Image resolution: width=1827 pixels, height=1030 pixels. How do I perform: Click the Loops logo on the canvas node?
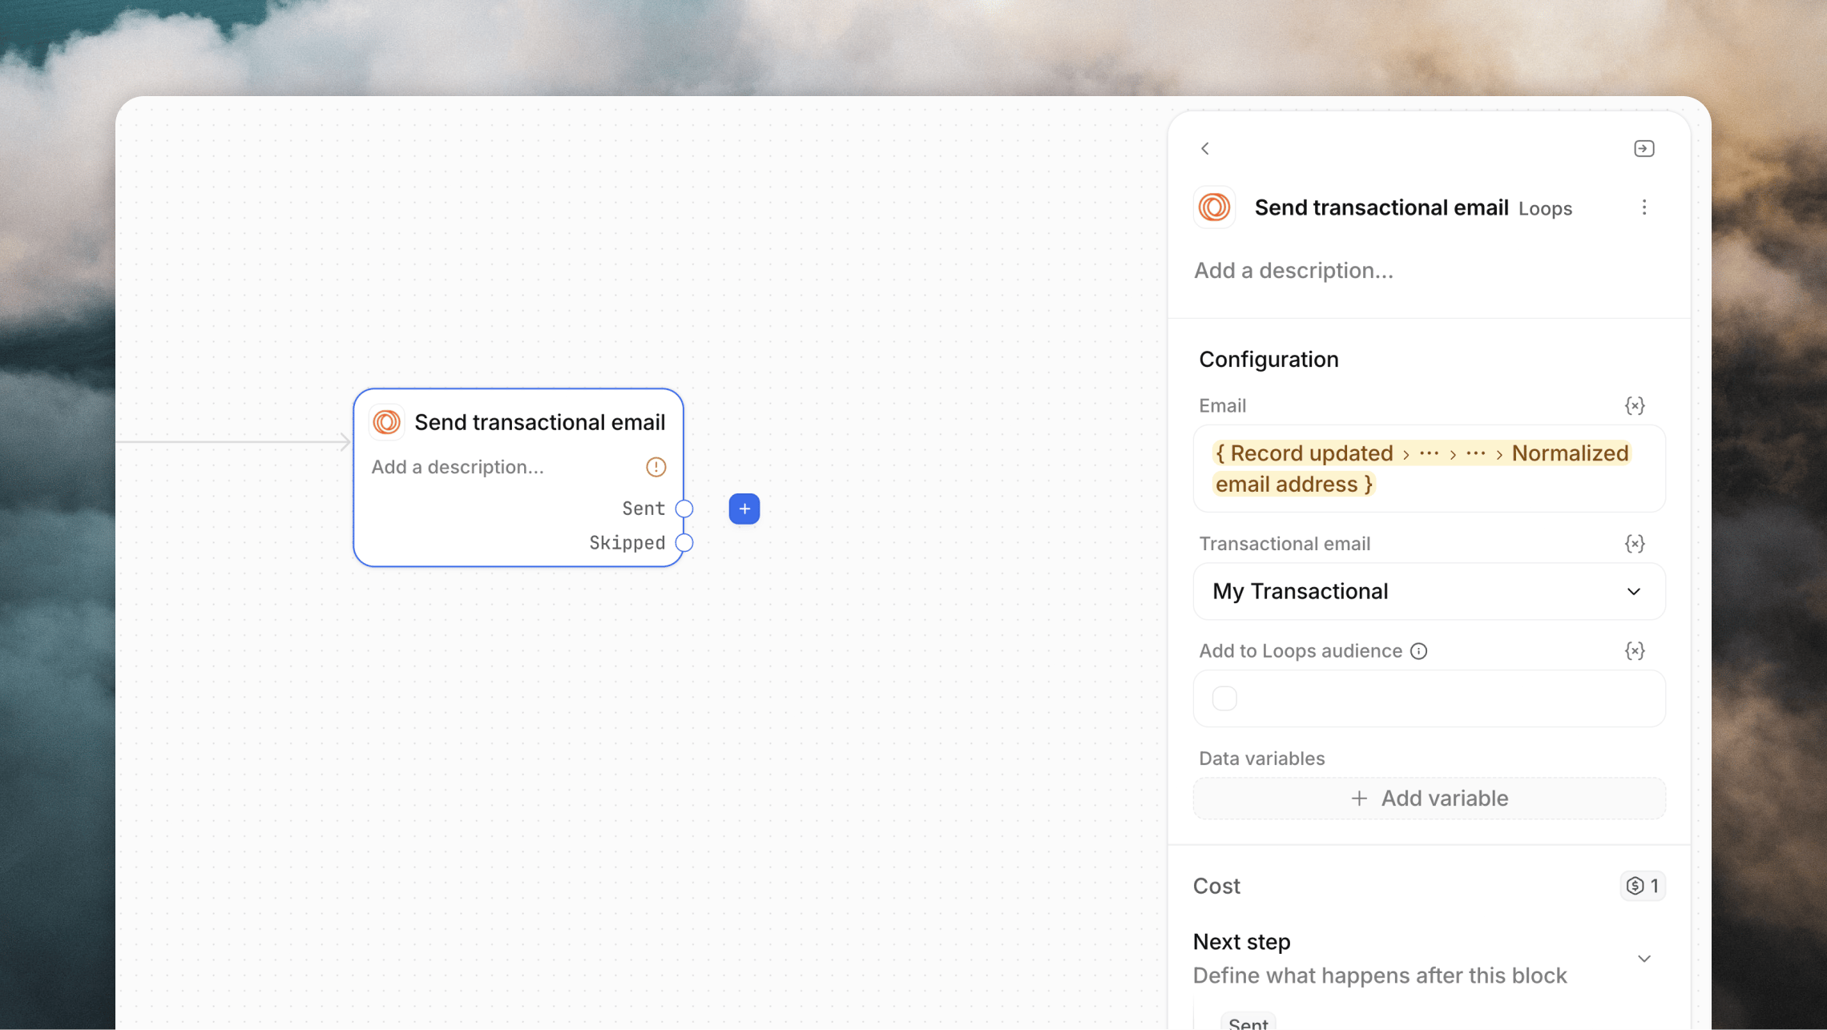click(x=387, y=422)
